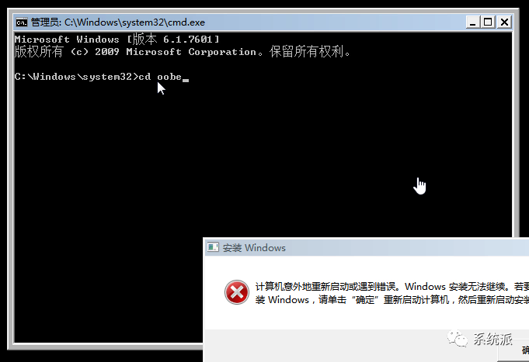The width and height of the screenshot is (529, 362).
Task: Click the C:\Windows\system32> prompt text
Action: pos(76,77)
